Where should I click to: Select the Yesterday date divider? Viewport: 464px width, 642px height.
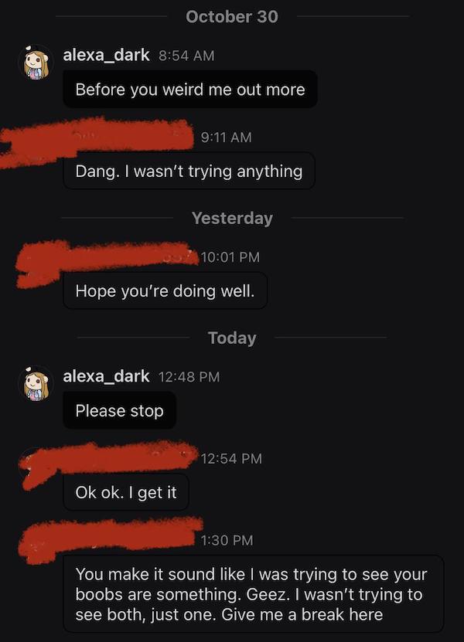231,218
